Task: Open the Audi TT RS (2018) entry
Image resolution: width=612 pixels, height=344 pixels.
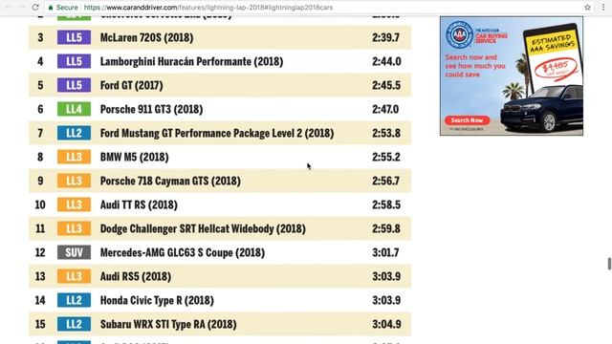Action: [139, 204]
